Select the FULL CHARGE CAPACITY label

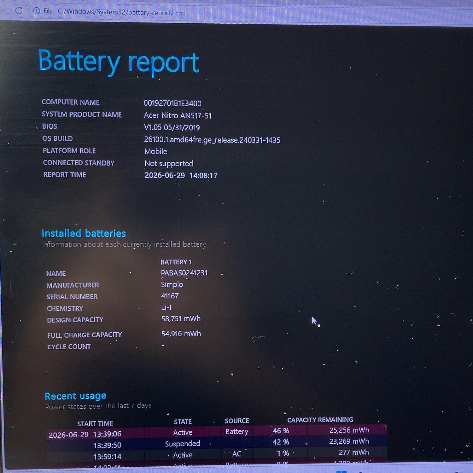85,335
